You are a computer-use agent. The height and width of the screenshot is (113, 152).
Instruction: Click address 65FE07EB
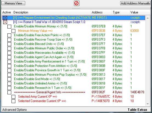(98, 26)
